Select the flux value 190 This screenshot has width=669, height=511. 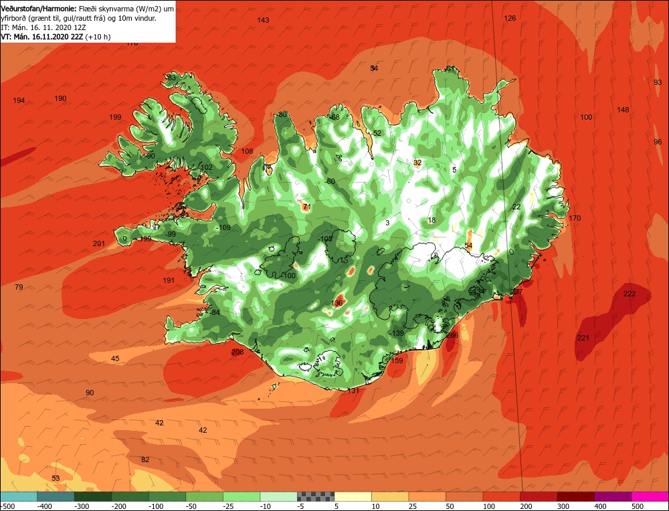coord(61,98)
